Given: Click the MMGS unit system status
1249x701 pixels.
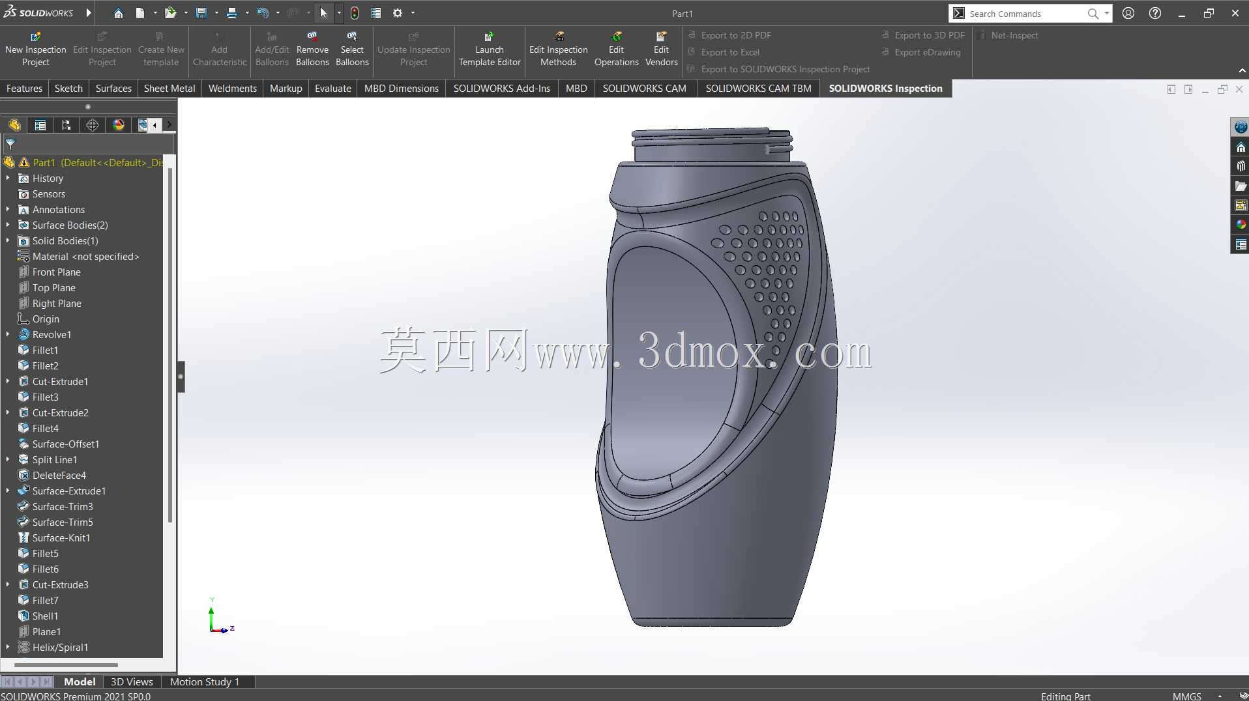Looking at the screenshot, I should coord(1186,696).
